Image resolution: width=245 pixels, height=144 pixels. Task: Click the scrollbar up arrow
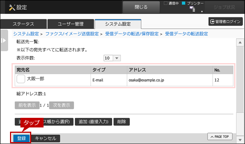240,43
